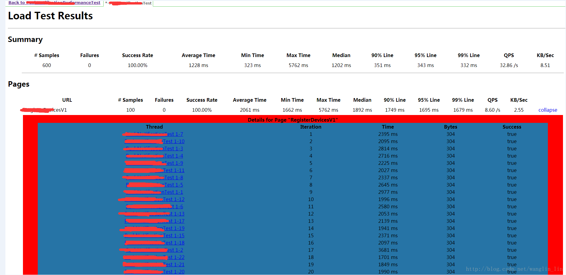Open thread link Test 1-8
The height and width of the screenshot is (275, 566).
154,177
